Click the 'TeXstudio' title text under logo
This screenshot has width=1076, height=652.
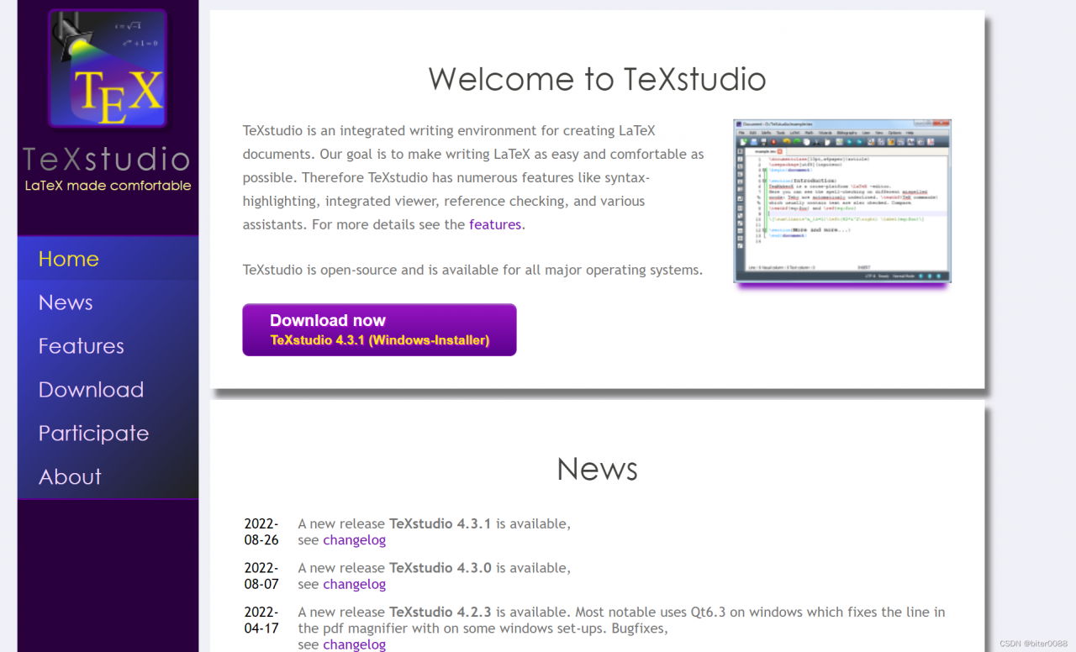pos(107,159)
